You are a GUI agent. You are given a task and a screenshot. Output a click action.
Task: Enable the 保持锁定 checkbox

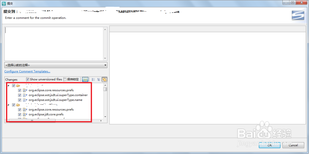pos(65,79)
